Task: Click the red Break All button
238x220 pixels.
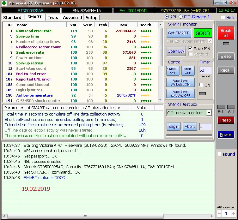Action: (226, 33)
